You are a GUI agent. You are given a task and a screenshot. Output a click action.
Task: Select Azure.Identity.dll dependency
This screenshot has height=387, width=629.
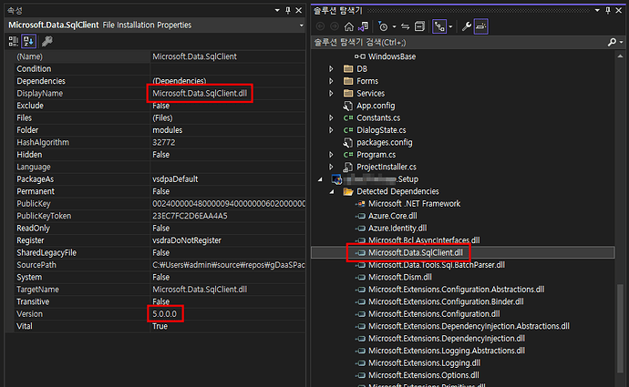[x=397, y=229]
